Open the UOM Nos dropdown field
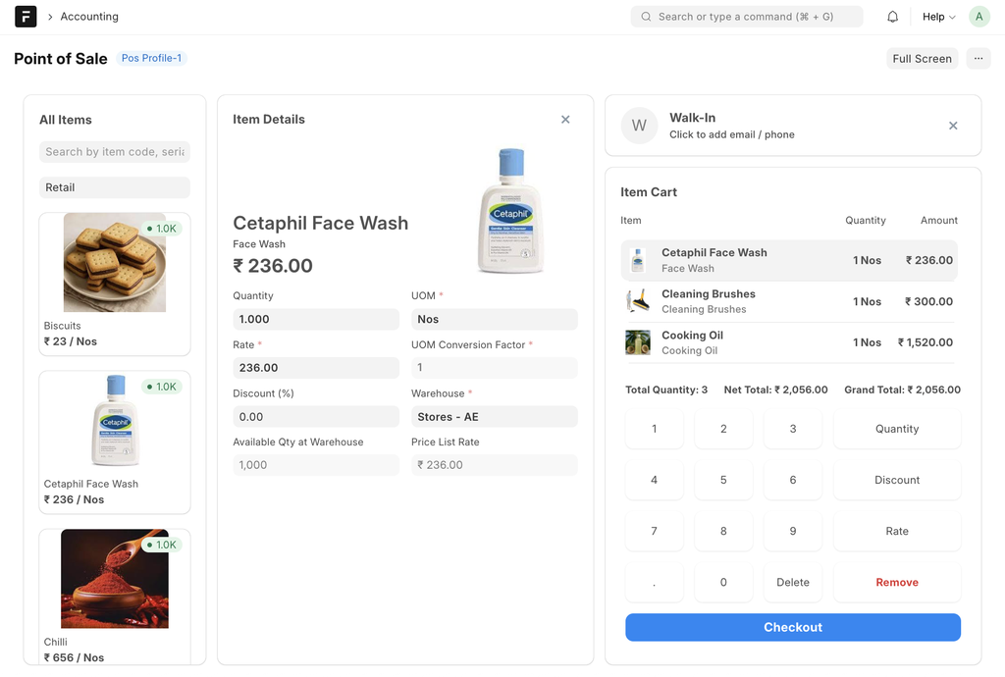The image size is (1005, 677). [x=494, y=319]
